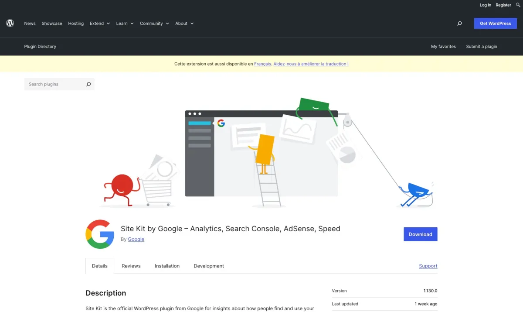Switch to the Reviews tab
The width and height of the screenshot is (523, 312).
coord(131,266)
